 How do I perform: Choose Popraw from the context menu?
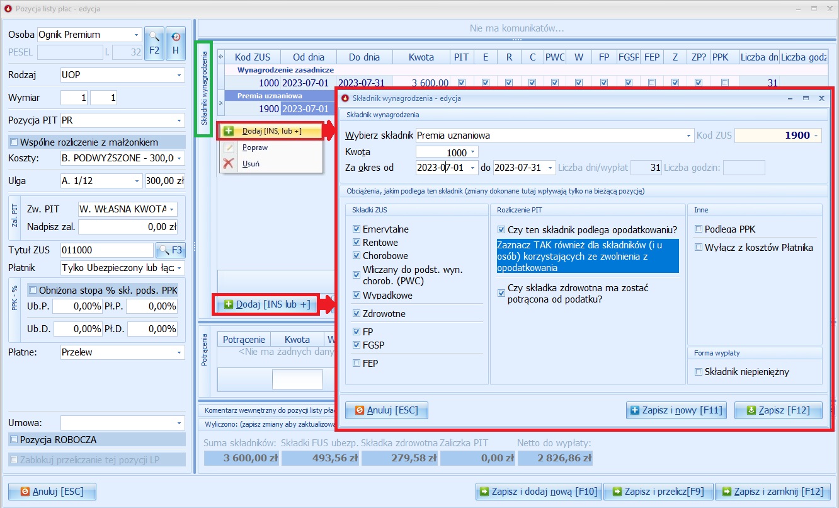tap(255, 147)
